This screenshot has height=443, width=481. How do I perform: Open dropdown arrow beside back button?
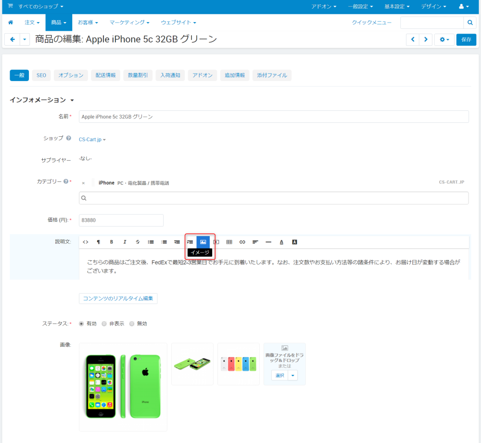25,39
